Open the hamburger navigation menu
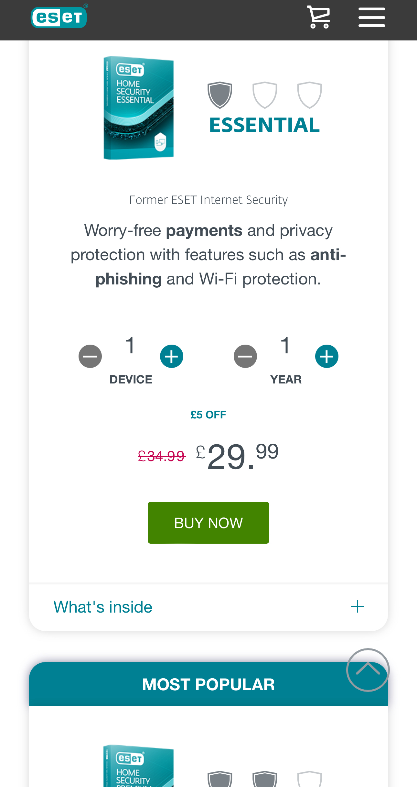 (x=371, y=17)
